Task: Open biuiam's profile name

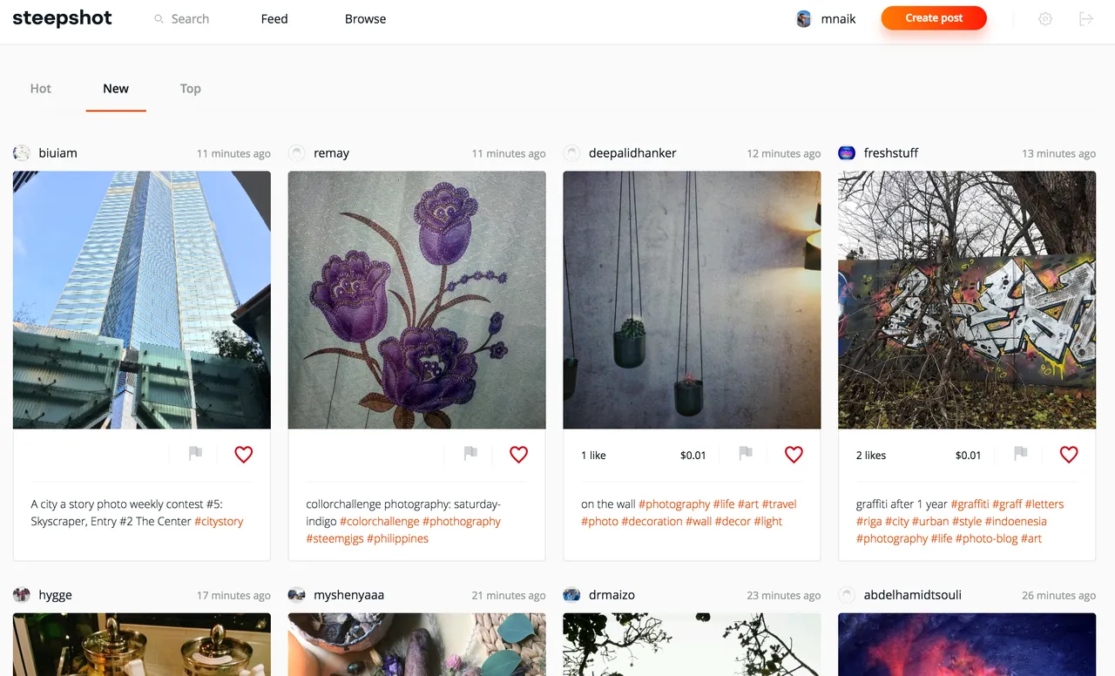Action: click(x=57, y=153)
